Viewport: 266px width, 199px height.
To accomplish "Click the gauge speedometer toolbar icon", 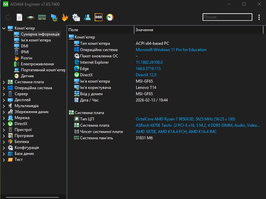I will tap(110, 17).
